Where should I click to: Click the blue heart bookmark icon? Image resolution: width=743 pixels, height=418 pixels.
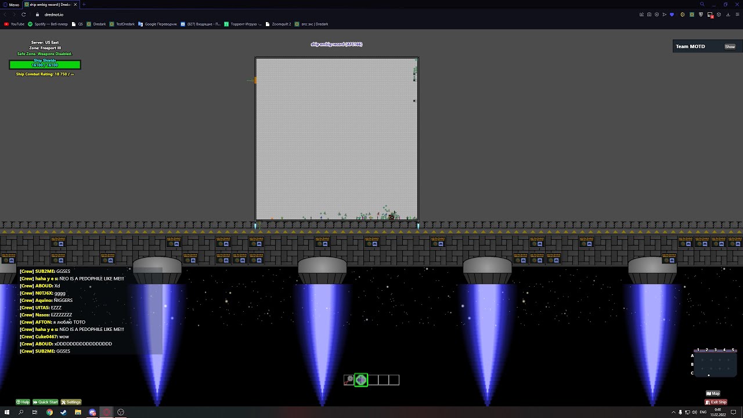click(x=672, y=15)
